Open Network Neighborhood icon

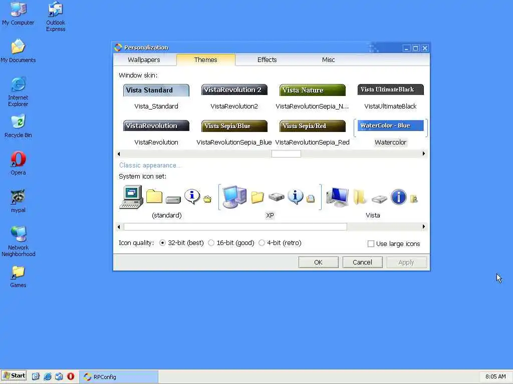pyautogui.click(x=19, y=241)
